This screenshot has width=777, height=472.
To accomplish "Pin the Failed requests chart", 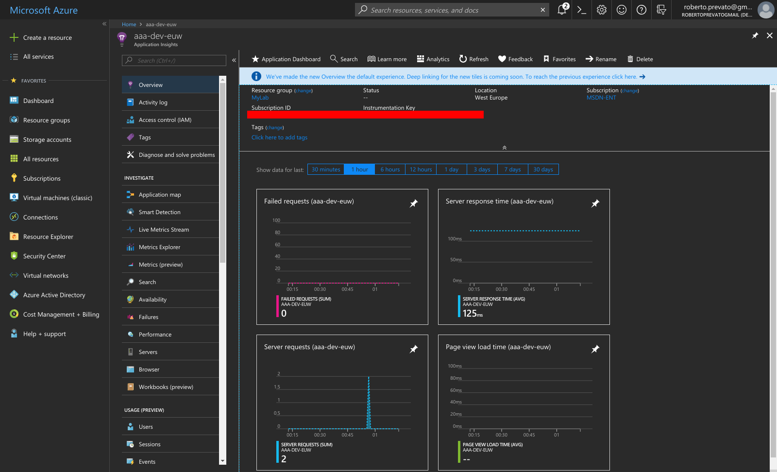I will pos(414,203).
